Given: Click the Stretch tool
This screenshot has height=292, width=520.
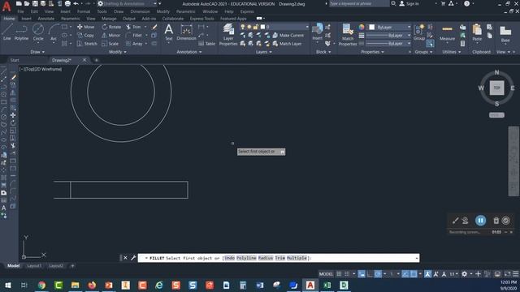Looking at the screenshot, I should 87,43.
